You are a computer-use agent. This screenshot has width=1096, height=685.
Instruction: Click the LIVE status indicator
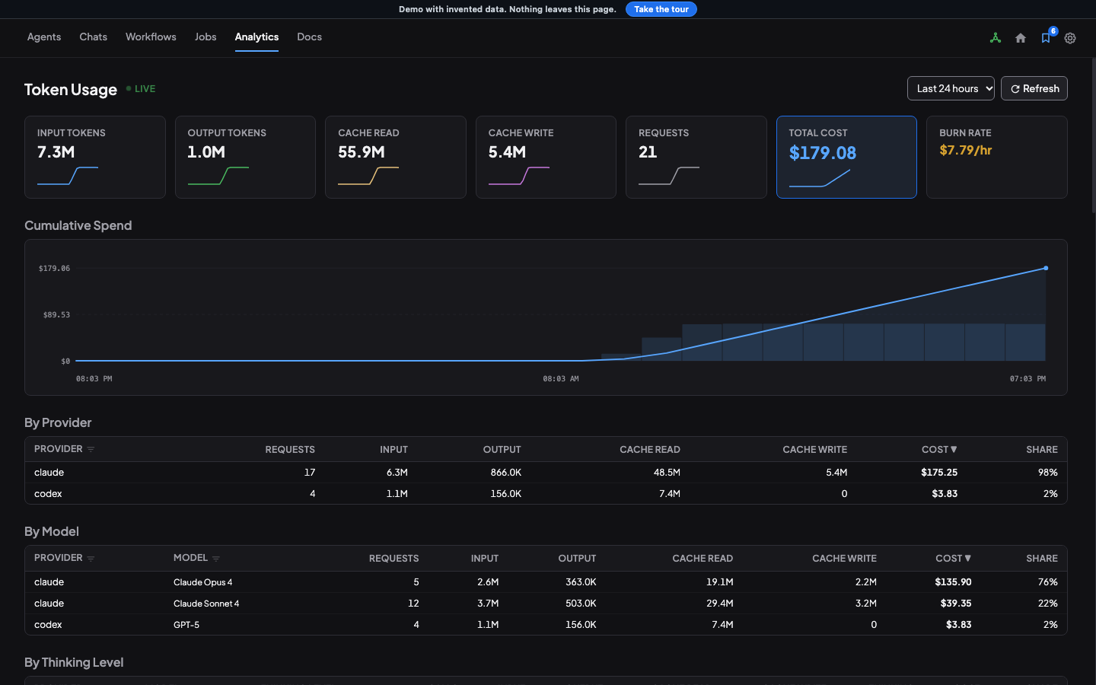coord(141,89)
